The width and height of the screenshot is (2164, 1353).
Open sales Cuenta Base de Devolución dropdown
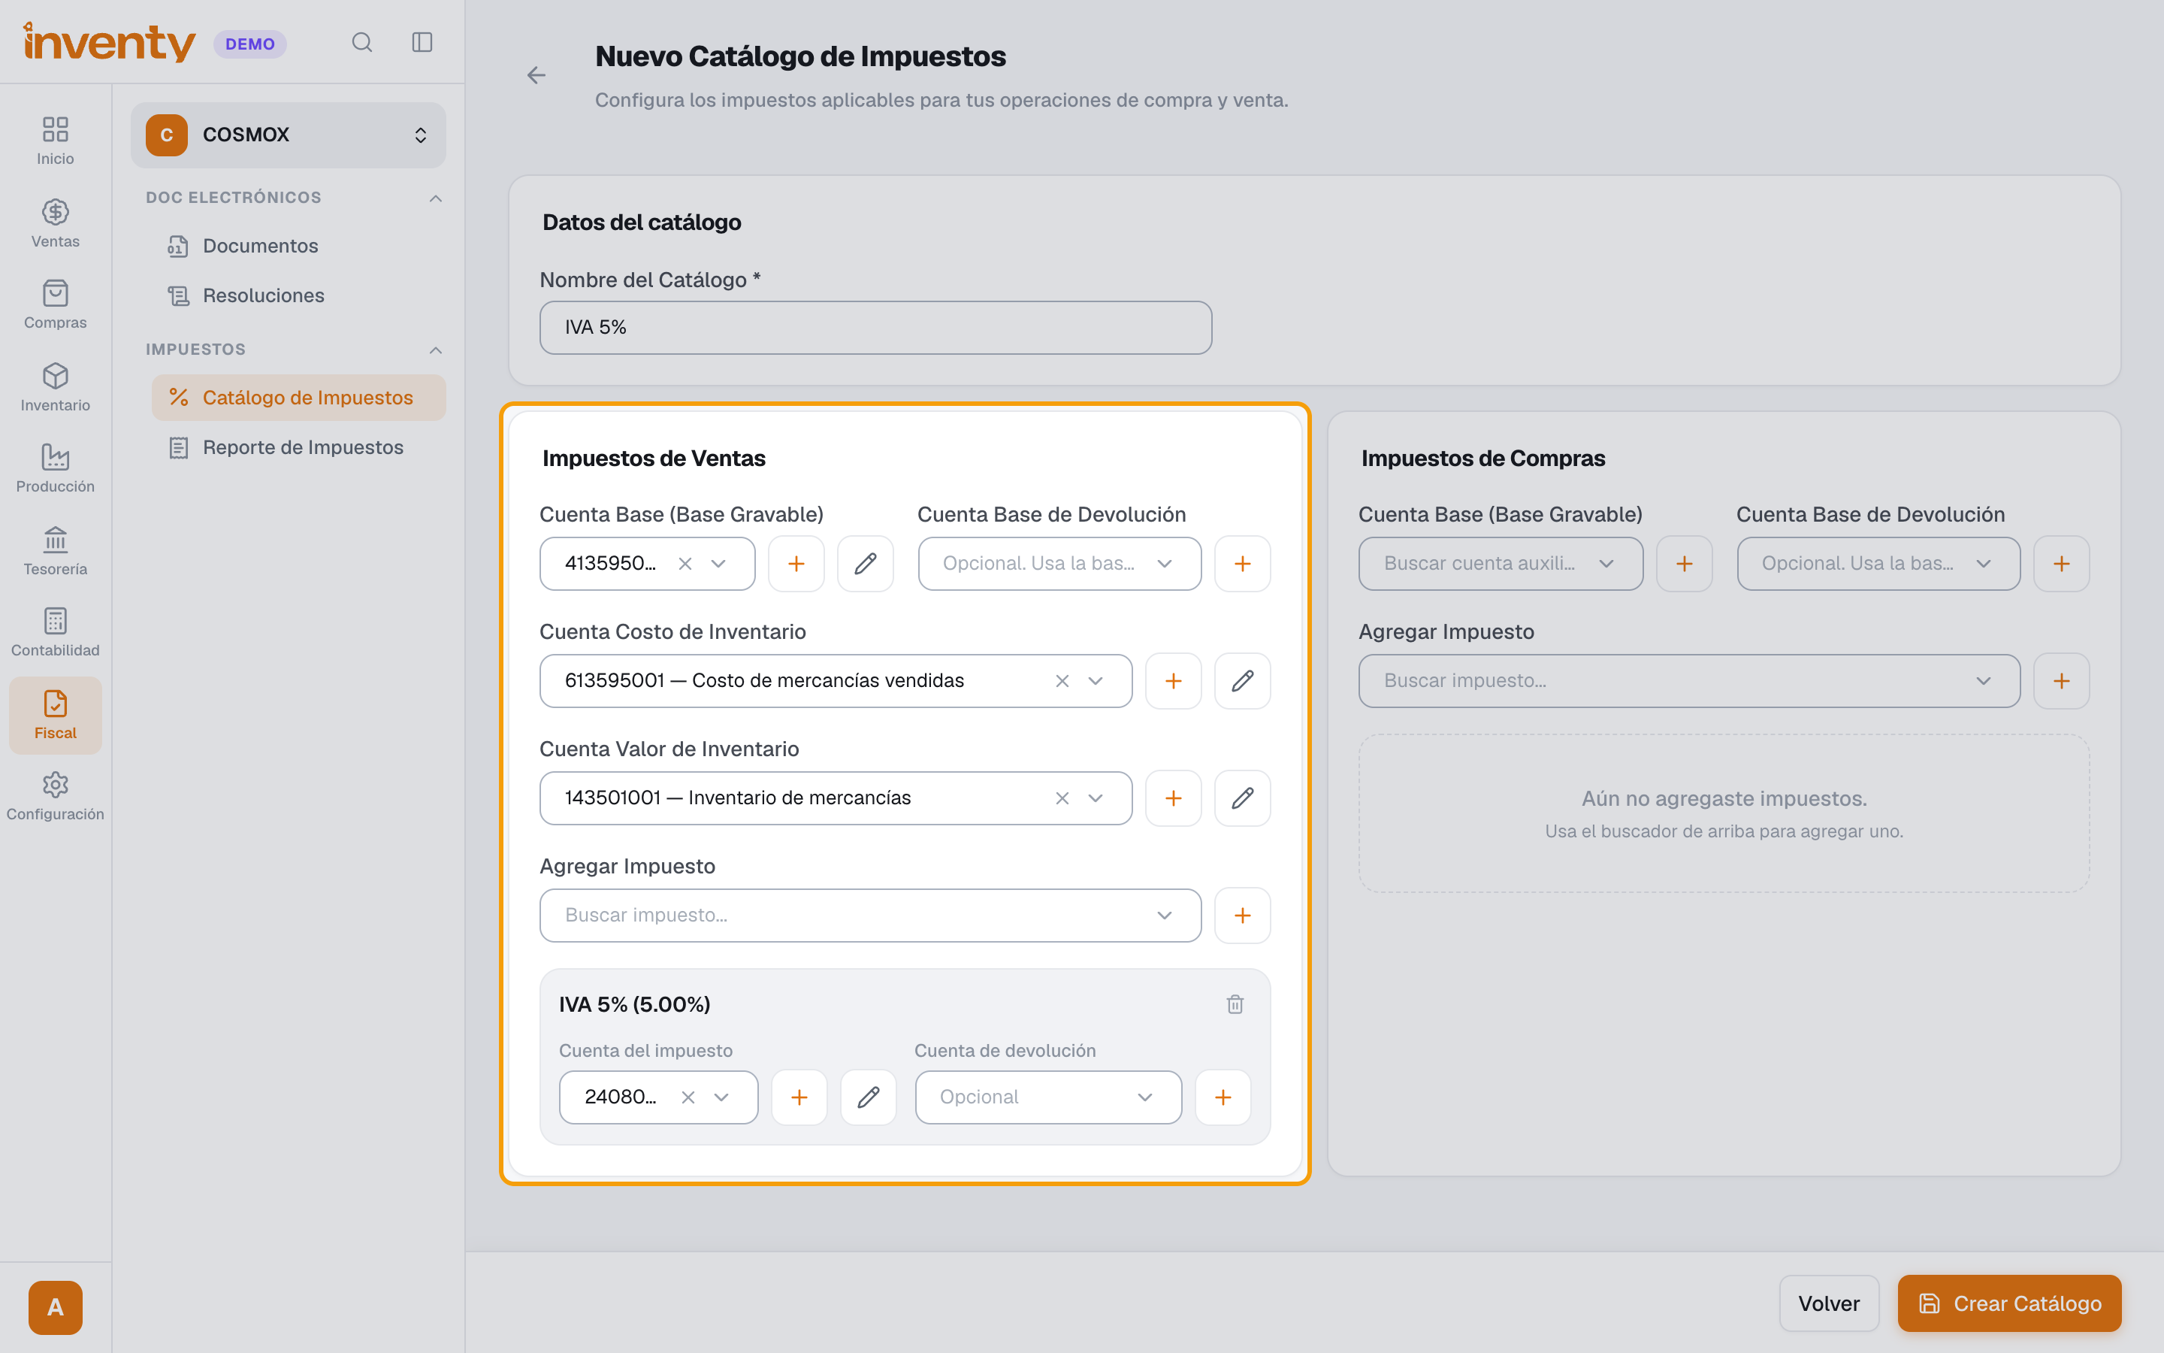tap(1059, 564)
